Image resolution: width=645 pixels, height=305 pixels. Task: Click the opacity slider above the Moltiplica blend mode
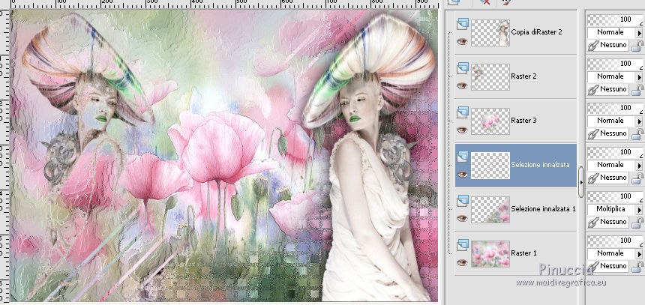tap(615, 196)
